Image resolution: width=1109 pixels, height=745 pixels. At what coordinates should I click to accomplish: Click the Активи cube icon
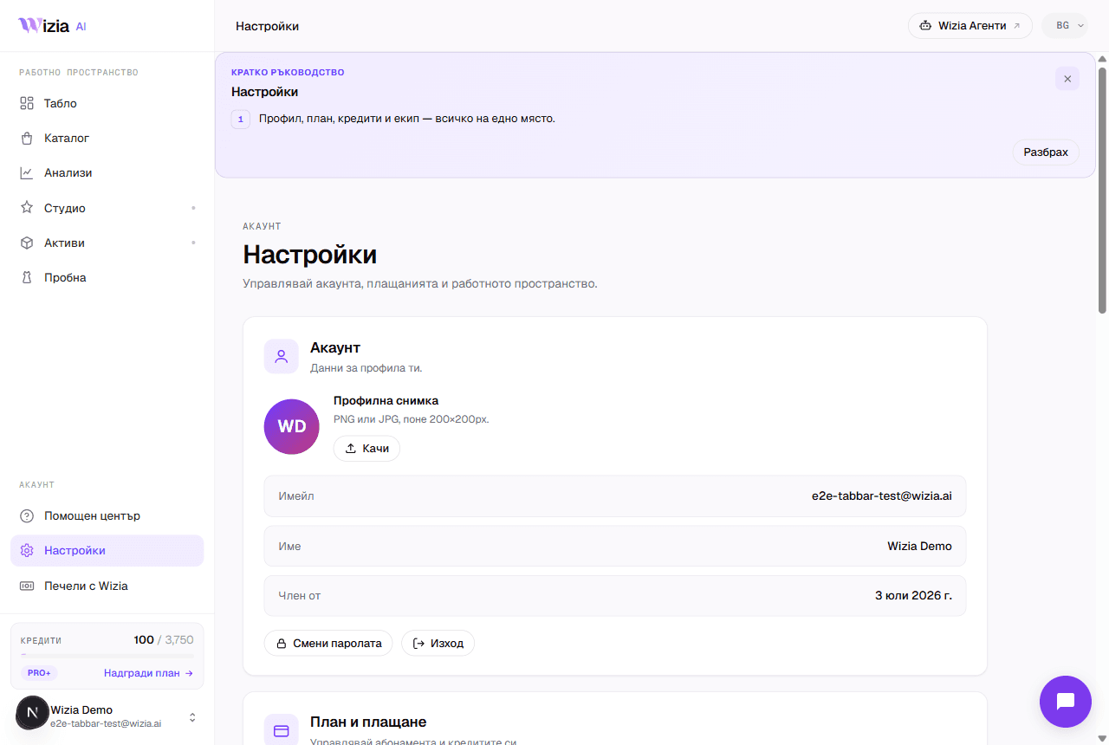point(27,243)
